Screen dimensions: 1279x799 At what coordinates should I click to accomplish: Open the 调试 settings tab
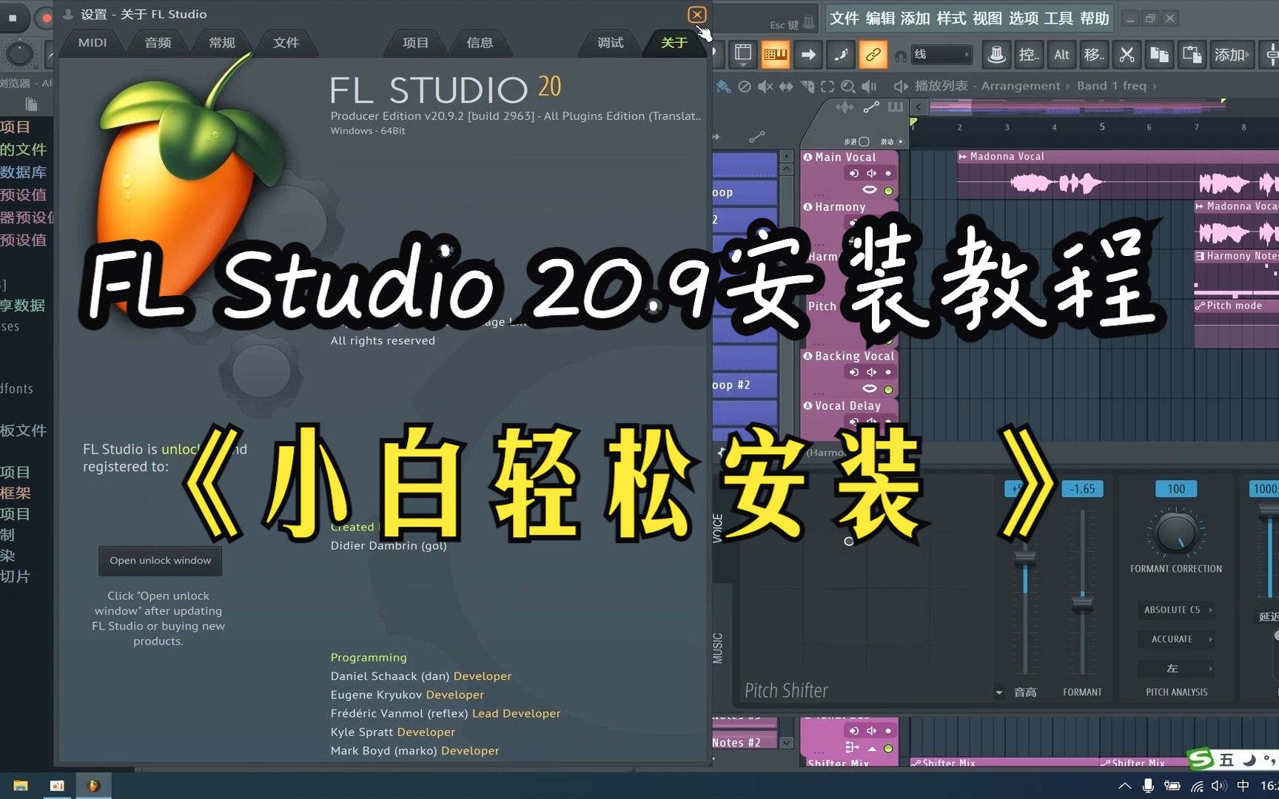tap(610, 43)
